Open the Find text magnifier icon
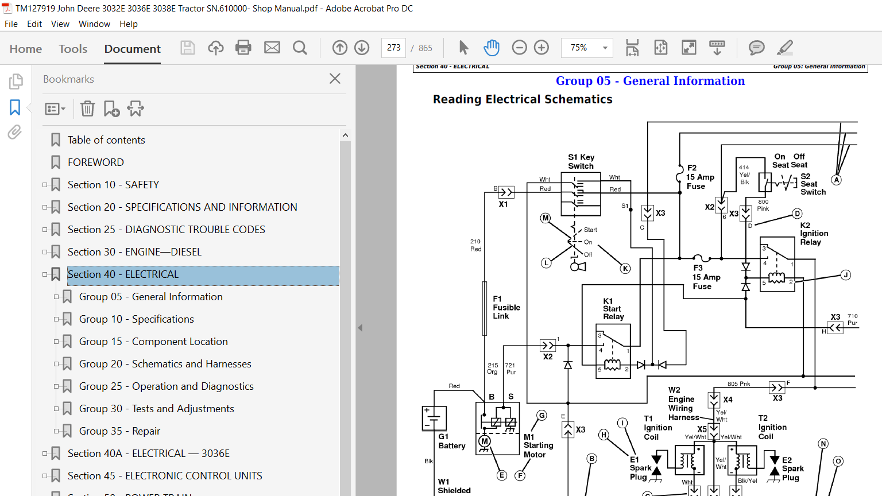 tap(300, 48)
